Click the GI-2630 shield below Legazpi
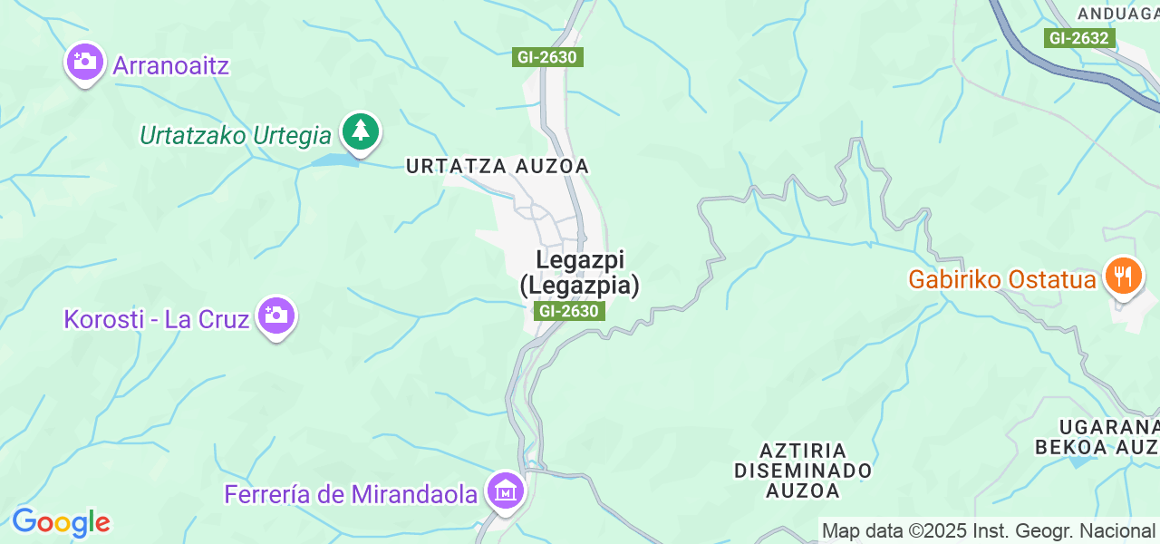 click(570, 311)
